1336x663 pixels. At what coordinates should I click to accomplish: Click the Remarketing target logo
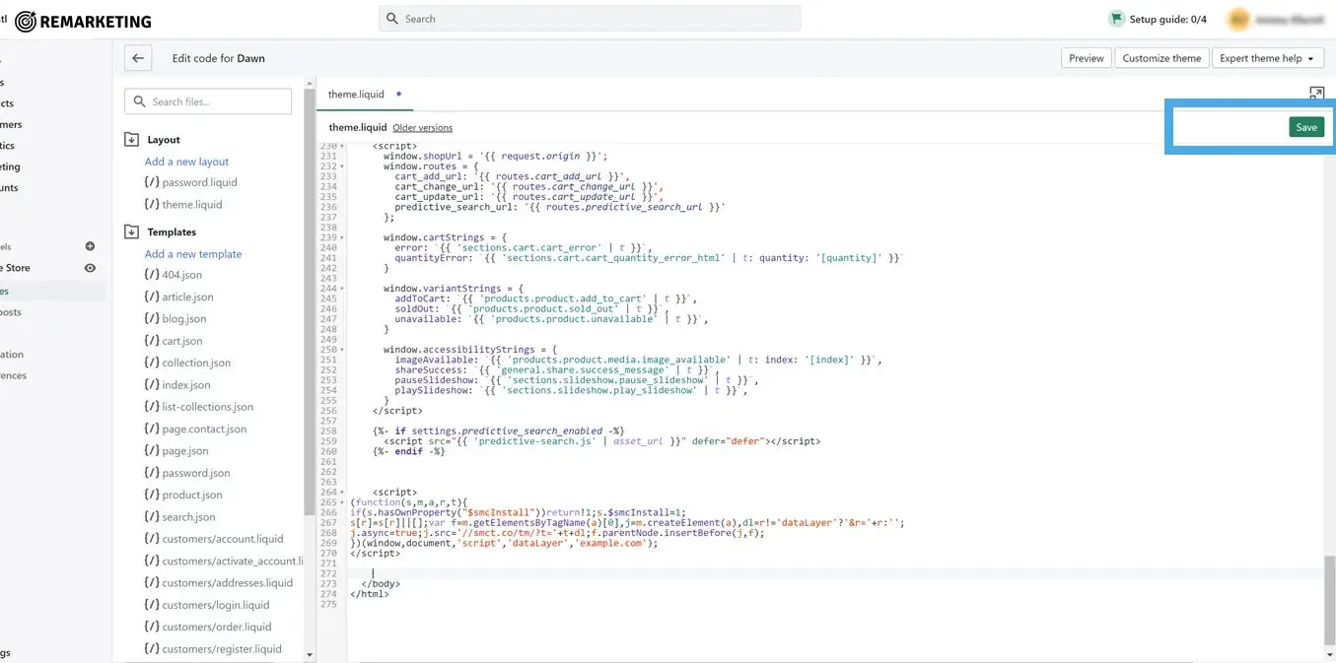[25, 22]
